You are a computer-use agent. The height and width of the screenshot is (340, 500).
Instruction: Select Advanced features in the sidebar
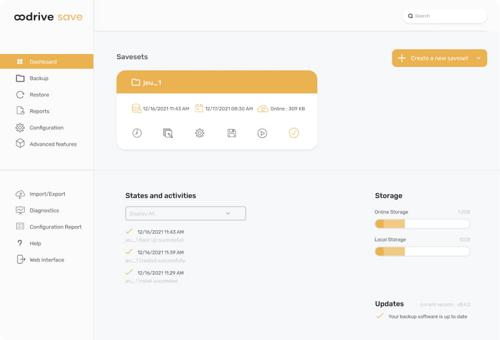(x=53, y=143)
